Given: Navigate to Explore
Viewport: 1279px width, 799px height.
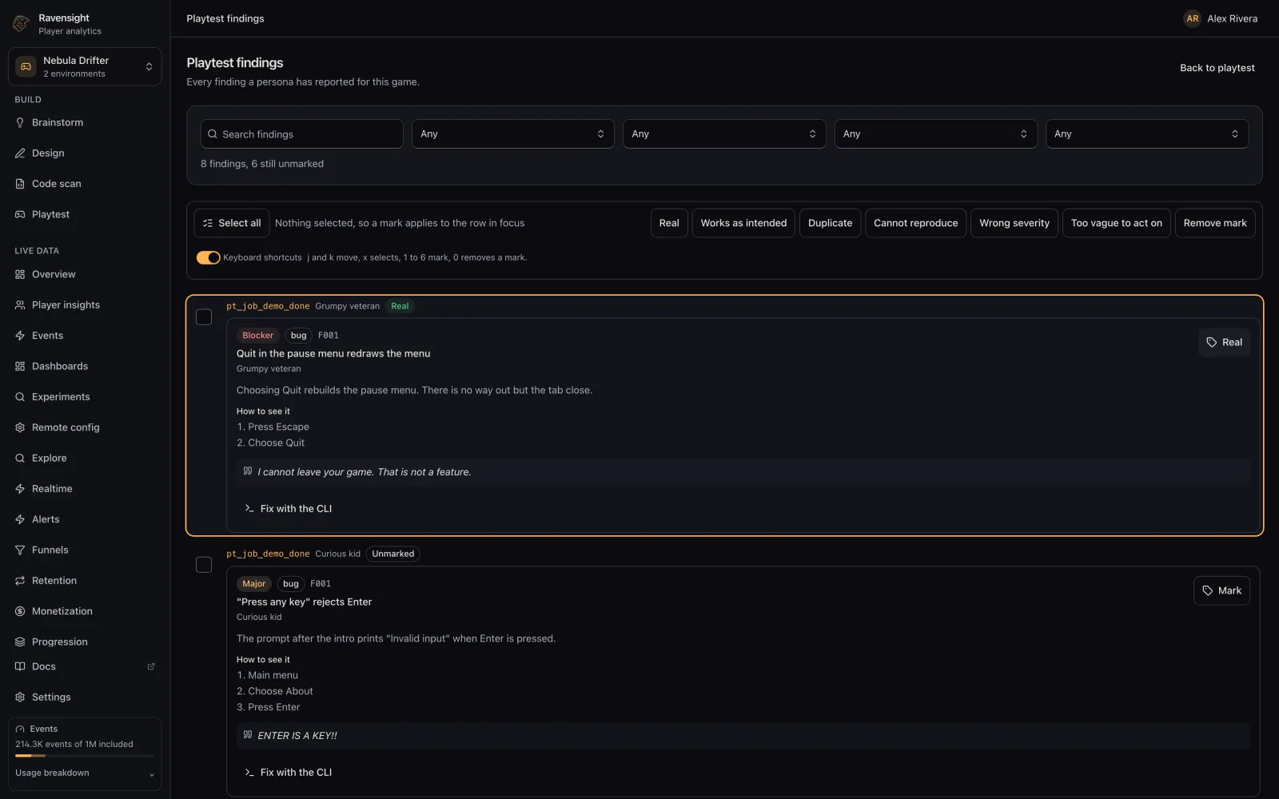Looking at the screenshot, I should [x=49, y=458].
